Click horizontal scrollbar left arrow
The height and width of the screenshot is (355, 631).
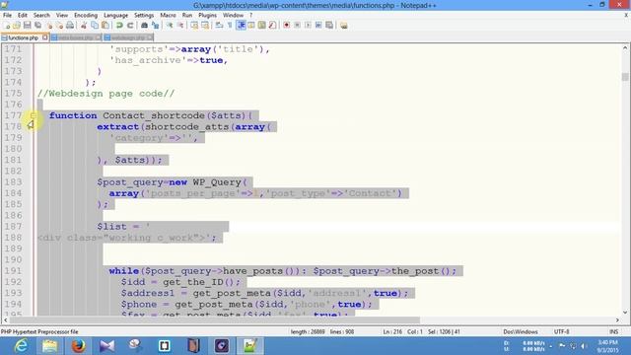[x=5, y=319]
